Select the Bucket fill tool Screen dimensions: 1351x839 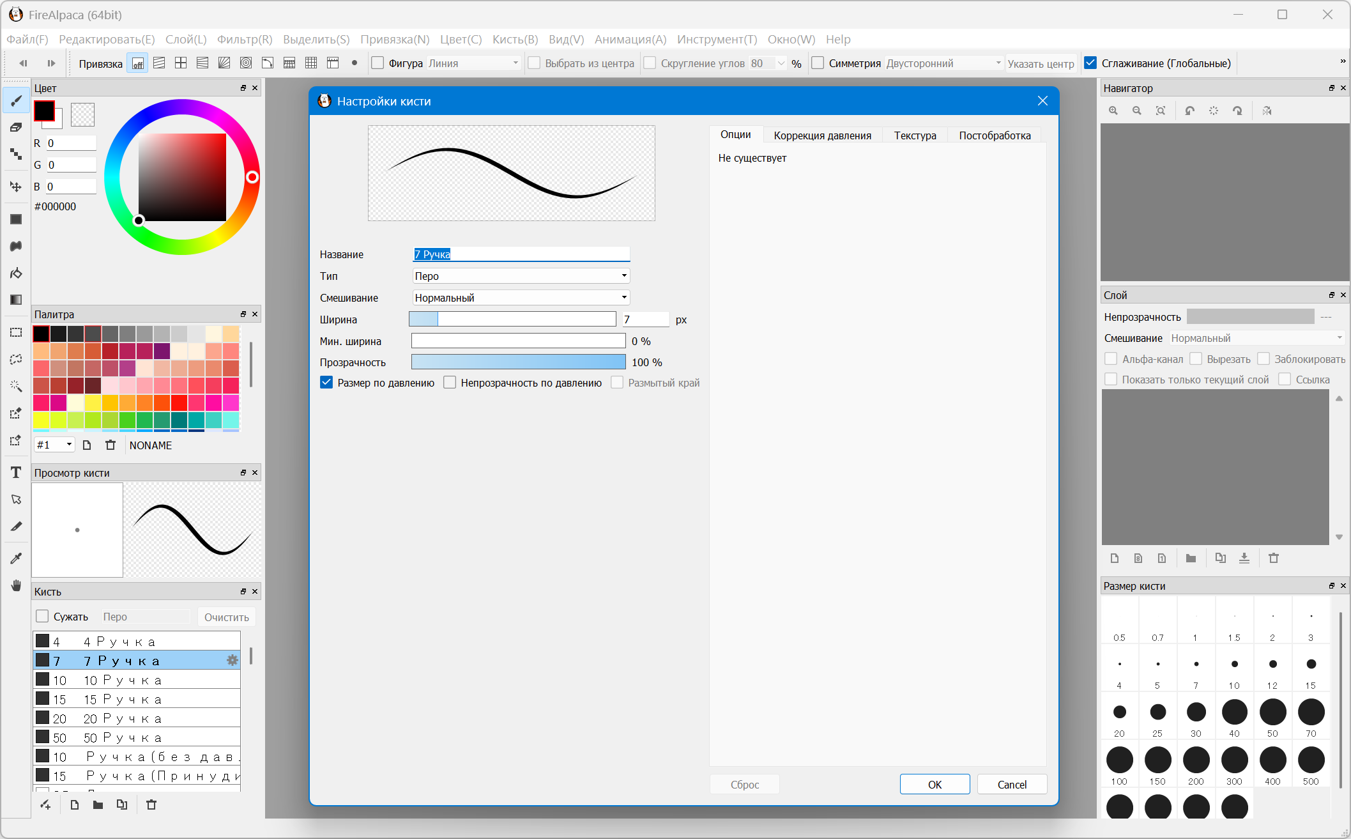tap(16, 273)
